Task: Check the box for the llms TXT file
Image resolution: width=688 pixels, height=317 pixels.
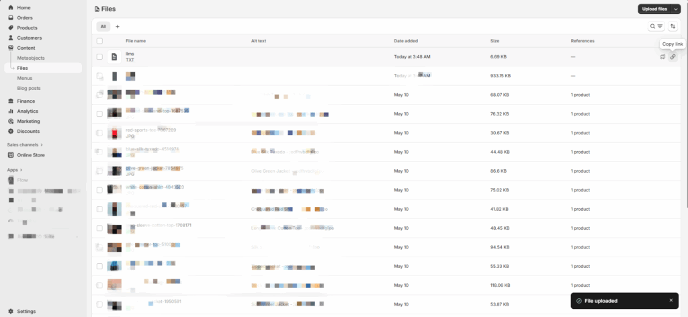Action: (99, 57)
